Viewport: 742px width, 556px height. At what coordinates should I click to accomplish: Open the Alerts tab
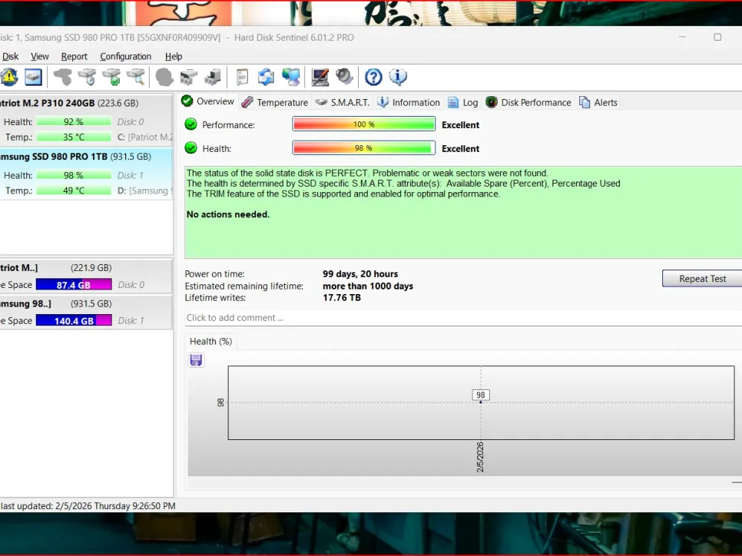[598, 102]
